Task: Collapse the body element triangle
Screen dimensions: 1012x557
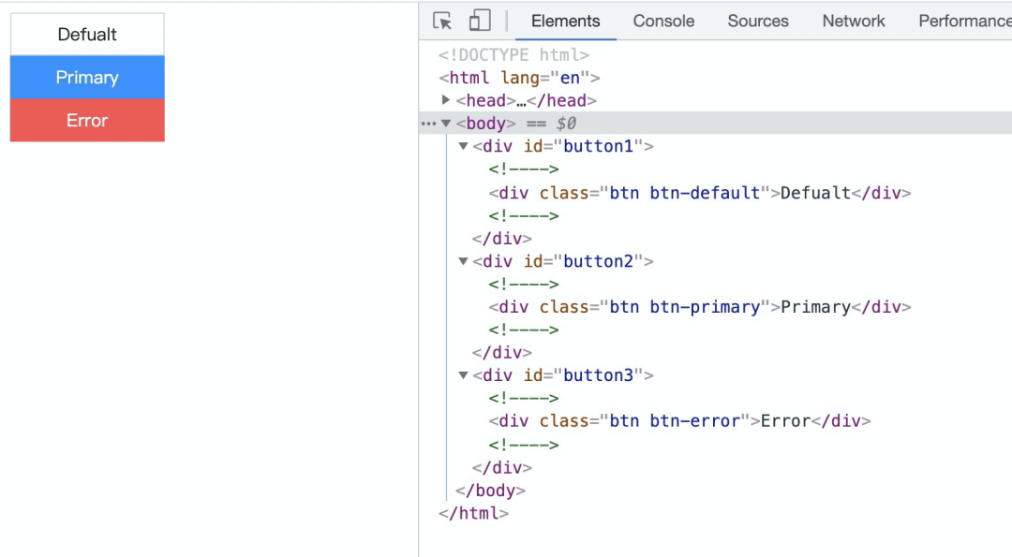Action: tap(446, 124)
